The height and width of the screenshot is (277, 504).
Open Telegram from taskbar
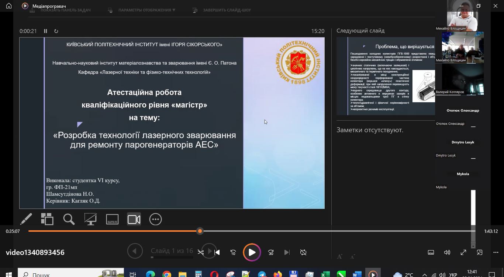coord(262,274)
